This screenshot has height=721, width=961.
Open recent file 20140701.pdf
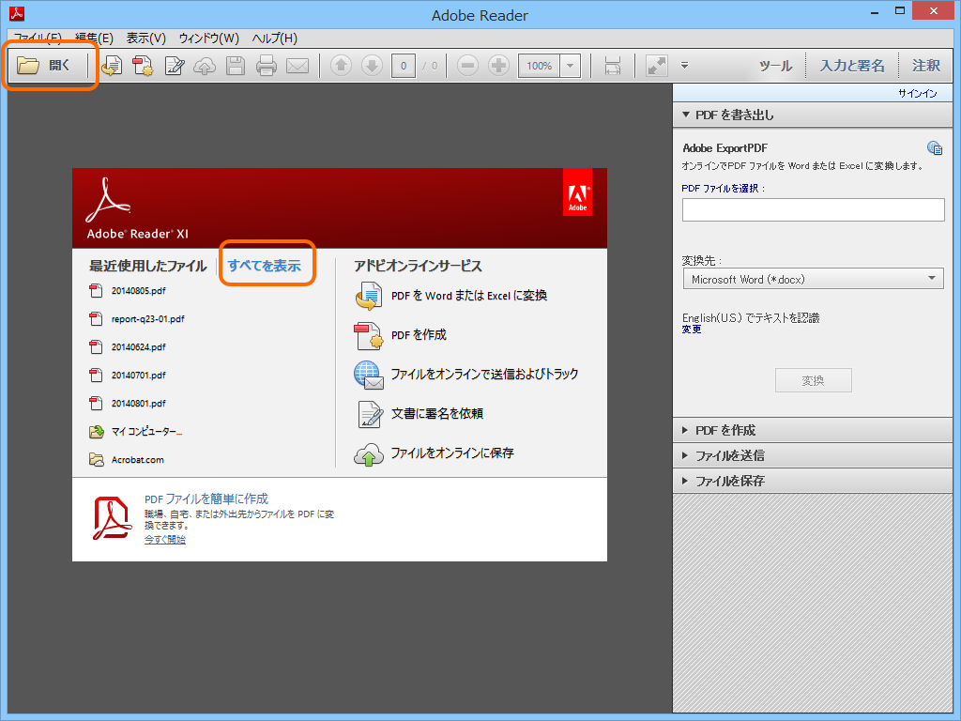coord(127,376)
